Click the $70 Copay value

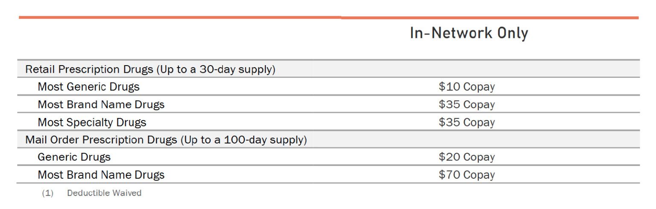click(466, 175)
